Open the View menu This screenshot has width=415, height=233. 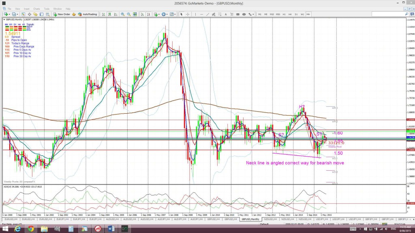point(17,9)
